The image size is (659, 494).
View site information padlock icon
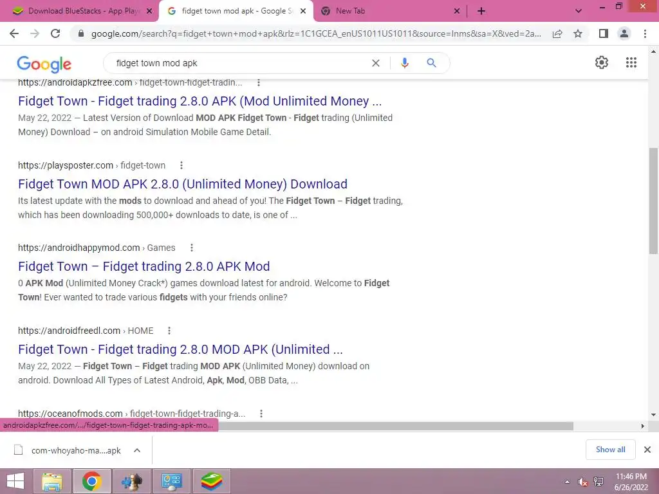(x=81, y=33)
